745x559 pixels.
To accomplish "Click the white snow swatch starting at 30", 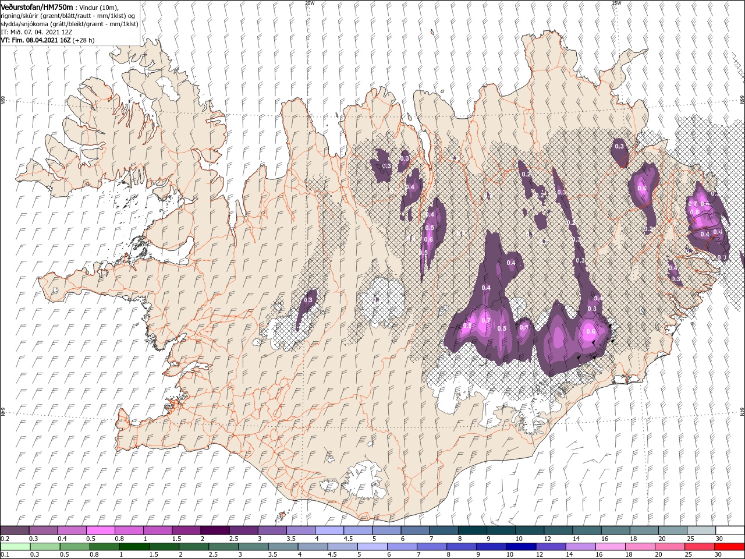I will [x=729, y=530].
